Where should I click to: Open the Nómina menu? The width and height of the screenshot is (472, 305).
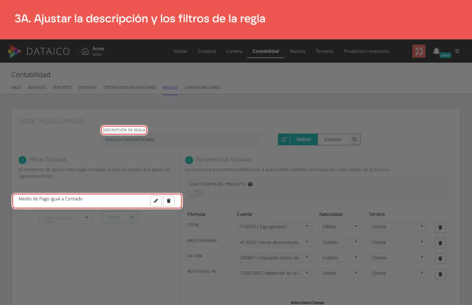tap(297, 51)
